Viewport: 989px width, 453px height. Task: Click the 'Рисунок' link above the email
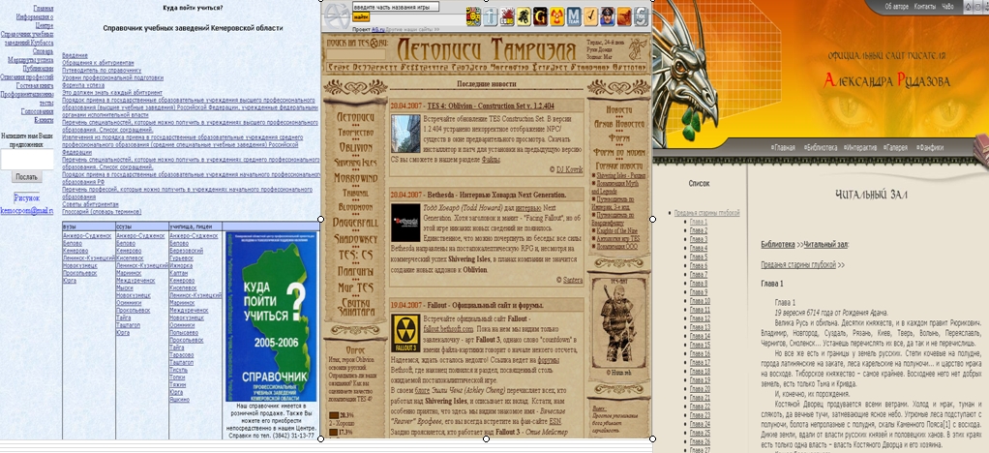(26, 197)
